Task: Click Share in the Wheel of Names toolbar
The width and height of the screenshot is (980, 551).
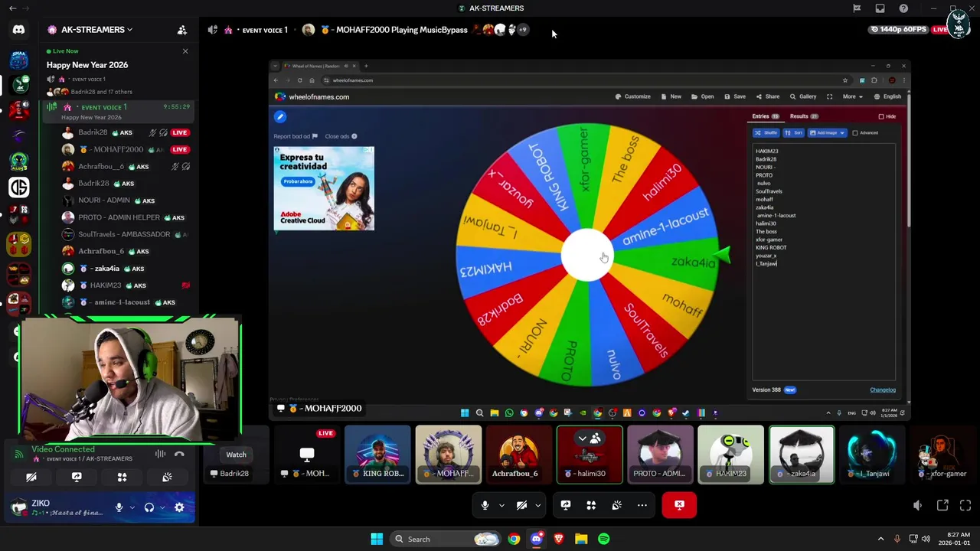Action: (768, 96)
